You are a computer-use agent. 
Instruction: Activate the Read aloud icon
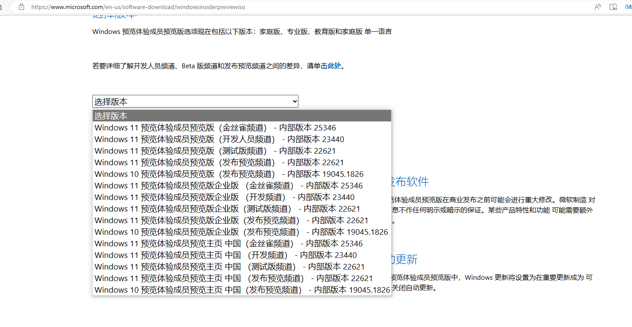[597, 6]
